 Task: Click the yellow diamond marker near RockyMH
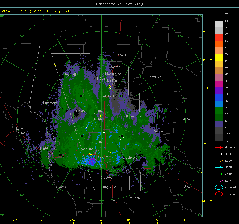pos(71,70)
